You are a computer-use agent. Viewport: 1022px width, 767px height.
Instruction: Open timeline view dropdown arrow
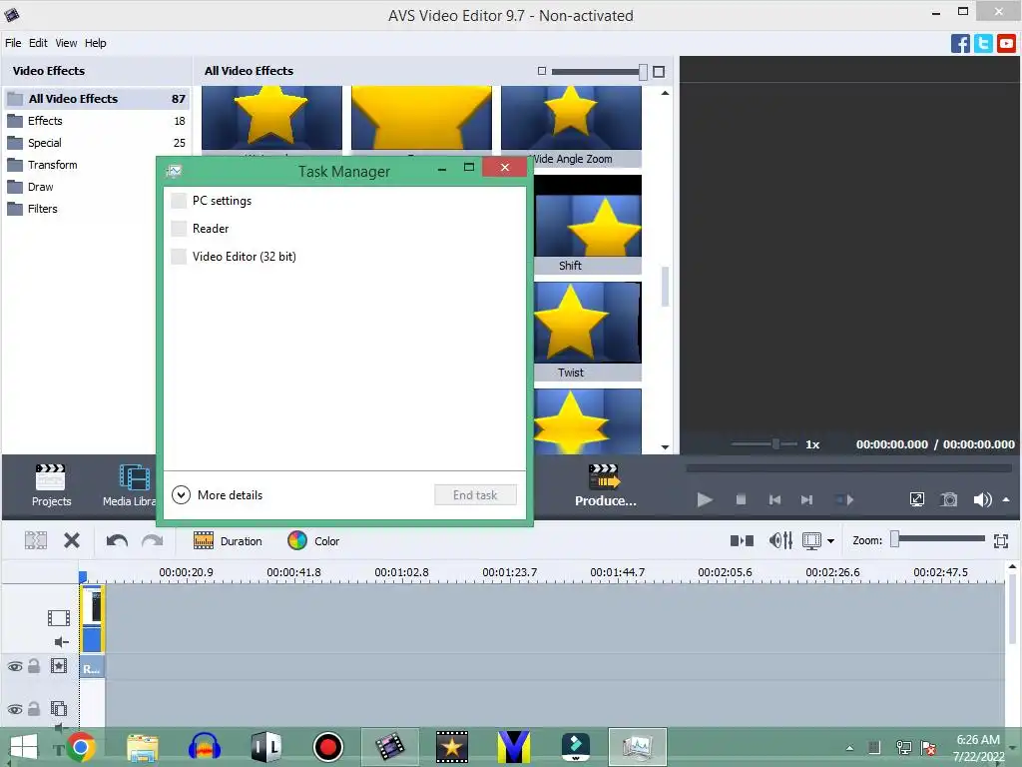(830, 540)
